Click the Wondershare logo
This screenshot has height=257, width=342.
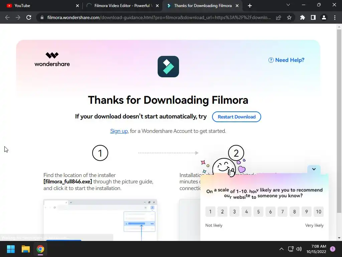coord(52,59)
